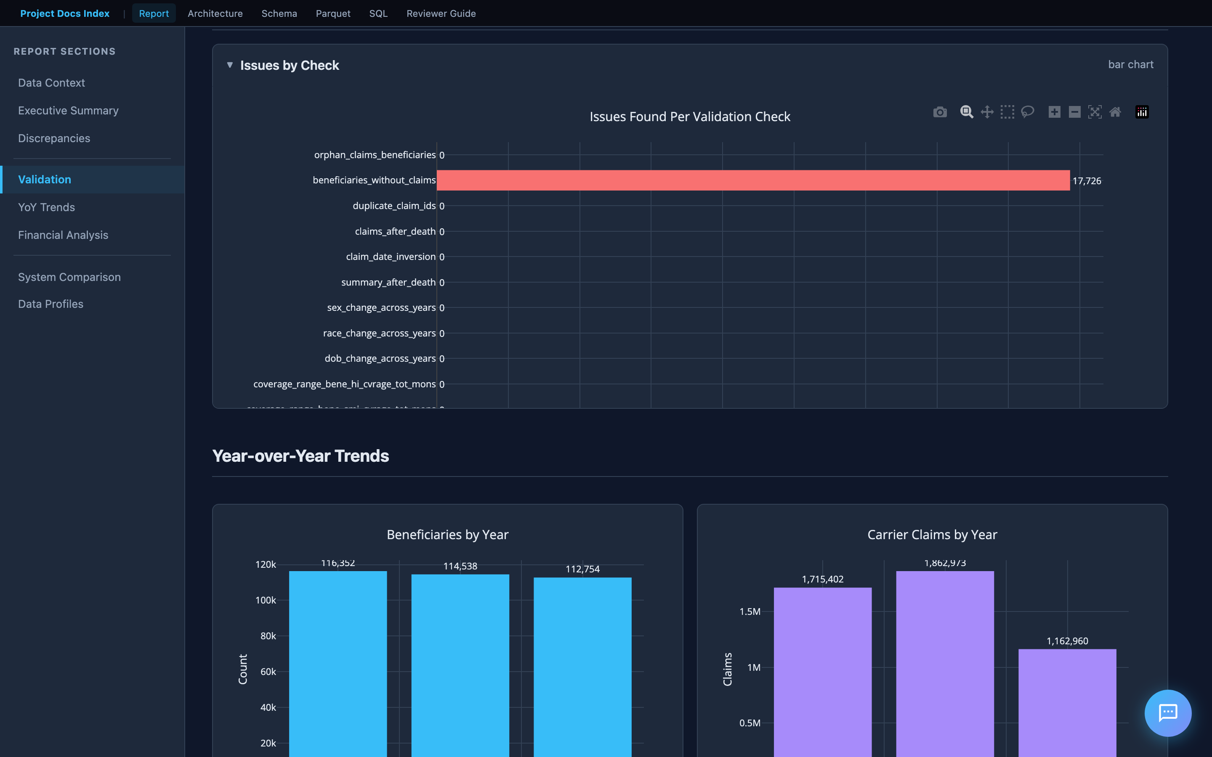The width and height of the screenshot is (1212, 757).
Task: Download the chart as a PNG image
Action: tap(940, 111)
